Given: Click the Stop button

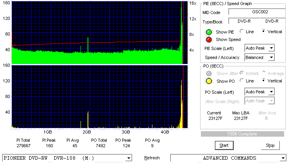Looking at the screenshot, I should click(x=270, y=146).
